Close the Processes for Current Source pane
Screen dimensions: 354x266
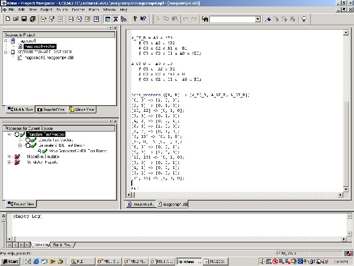(115, 121)
